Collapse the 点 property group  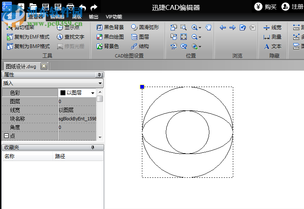[x=6, y=136]
